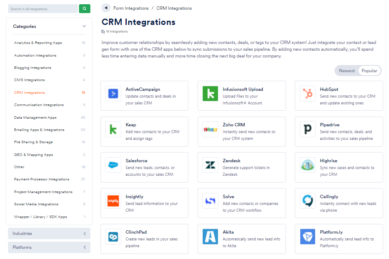389x259 pixels.
Task: Open the Zendesk logo icon
Action: click(x=210, y=165)
